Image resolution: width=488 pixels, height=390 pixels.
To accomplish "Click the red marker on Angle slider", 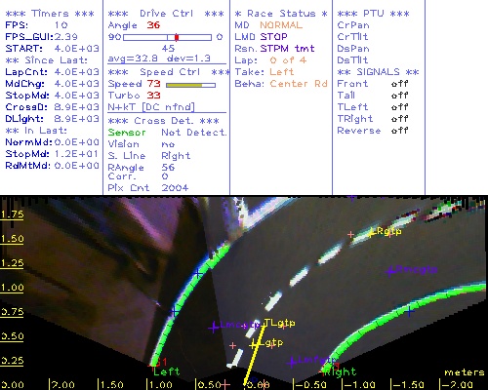I will pyautogui.click(x=177, y=37).
